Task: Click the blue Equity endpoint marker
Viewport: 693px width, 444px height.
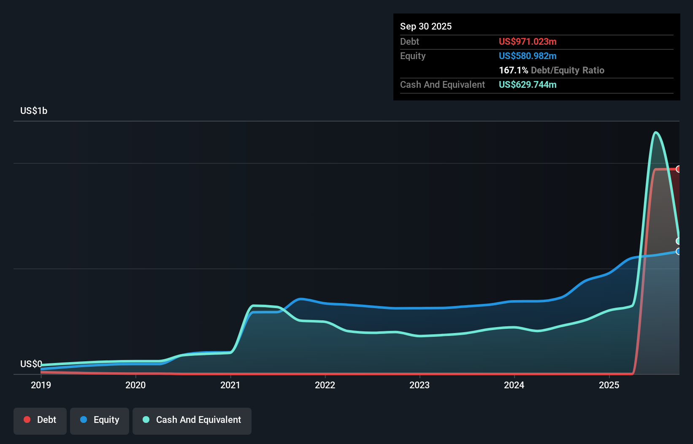Action: pos(678,251)
